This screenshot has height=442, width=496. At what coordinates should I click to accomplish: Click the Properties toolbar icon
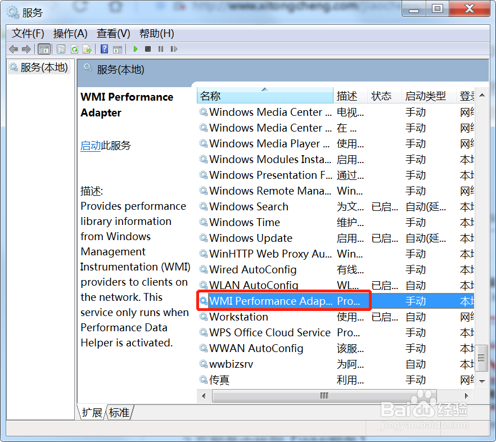tap(61, 49)
